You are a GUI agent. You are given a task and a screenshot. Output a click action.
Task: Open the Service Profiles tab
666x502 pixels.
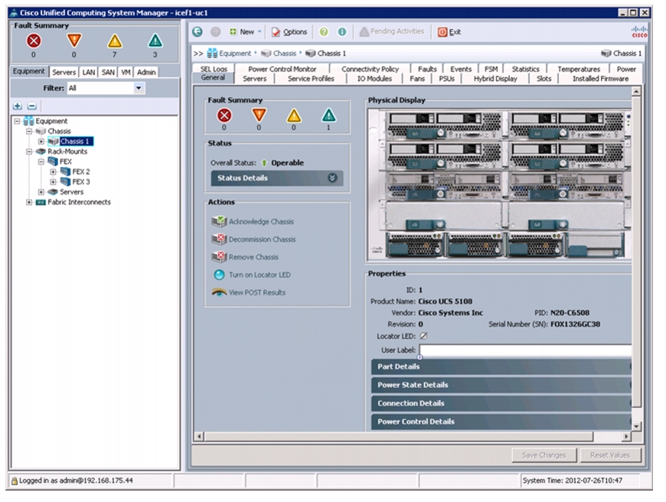tap(311, 79)
